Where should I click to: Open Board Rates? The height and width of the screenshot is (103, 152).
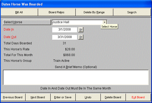(57, 12)
